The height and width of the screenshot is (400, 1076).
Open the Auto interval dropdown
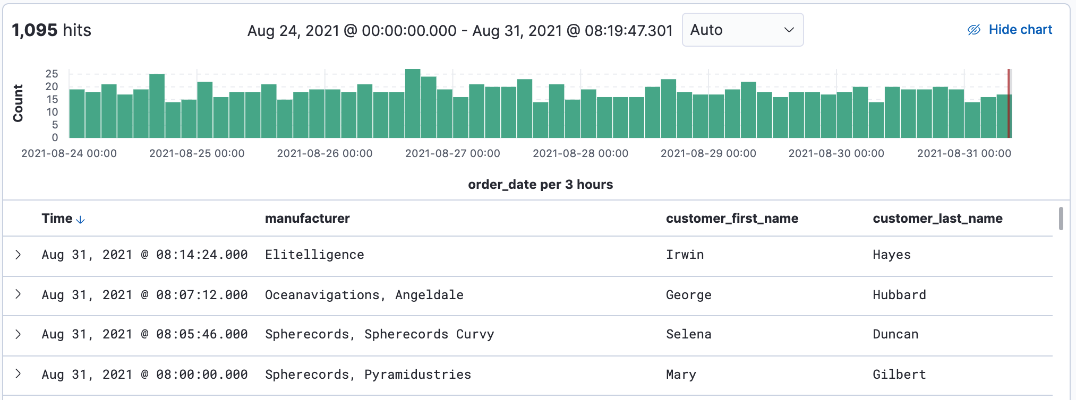742,30
